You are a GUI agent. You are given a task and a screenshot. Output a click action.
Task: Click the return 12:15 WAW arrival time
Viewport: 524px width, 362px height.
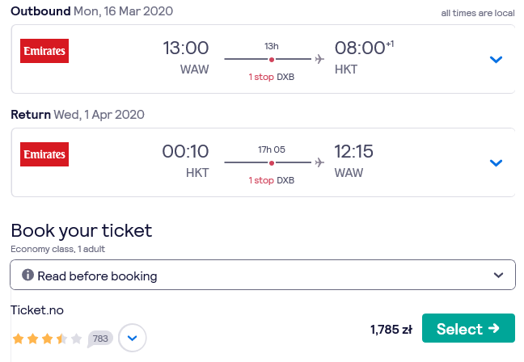pyautogui.click(x=354, y=161)
